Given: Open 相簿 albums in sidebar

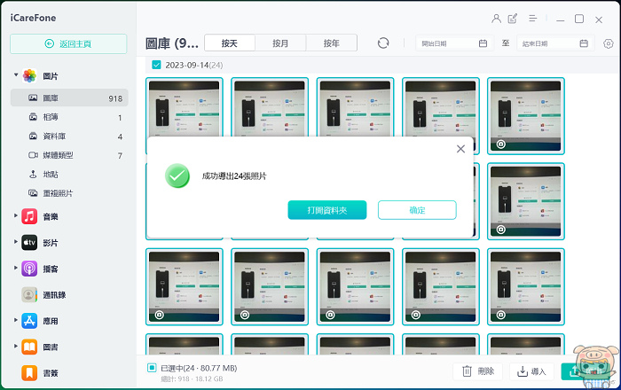Looking at the screenshot, I should pyautogui.click(x=69, y=117).
